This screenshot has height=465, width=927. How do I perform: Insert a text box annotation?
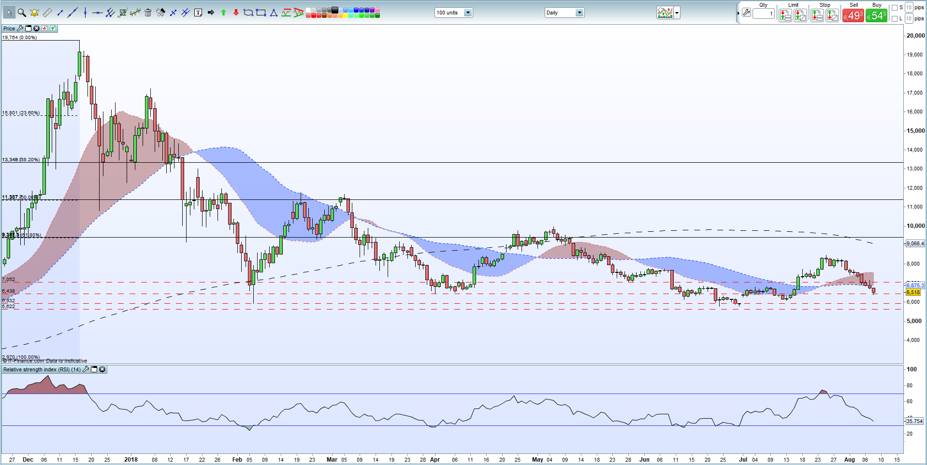[x=198, y=13]
